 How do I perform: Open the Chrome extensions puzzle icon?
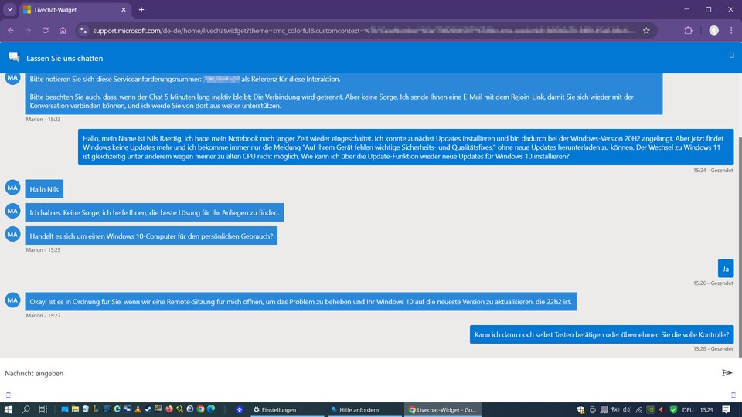coord(688,30)
